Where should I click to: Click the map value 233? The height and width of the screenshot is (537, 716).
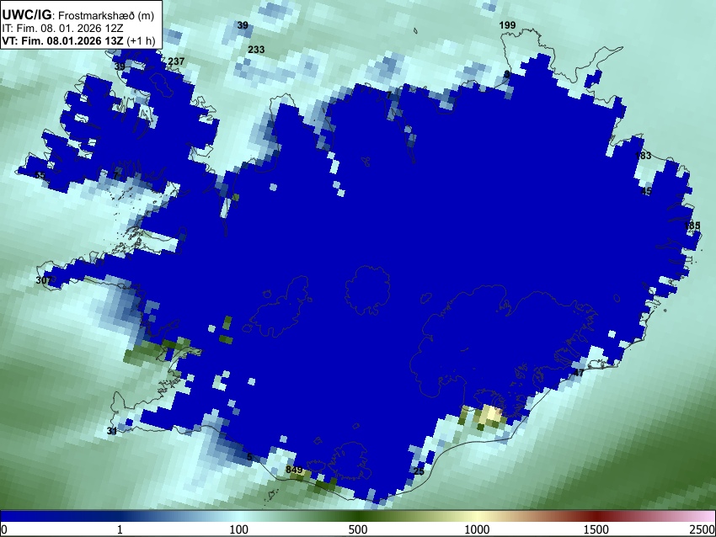[256, 50]
